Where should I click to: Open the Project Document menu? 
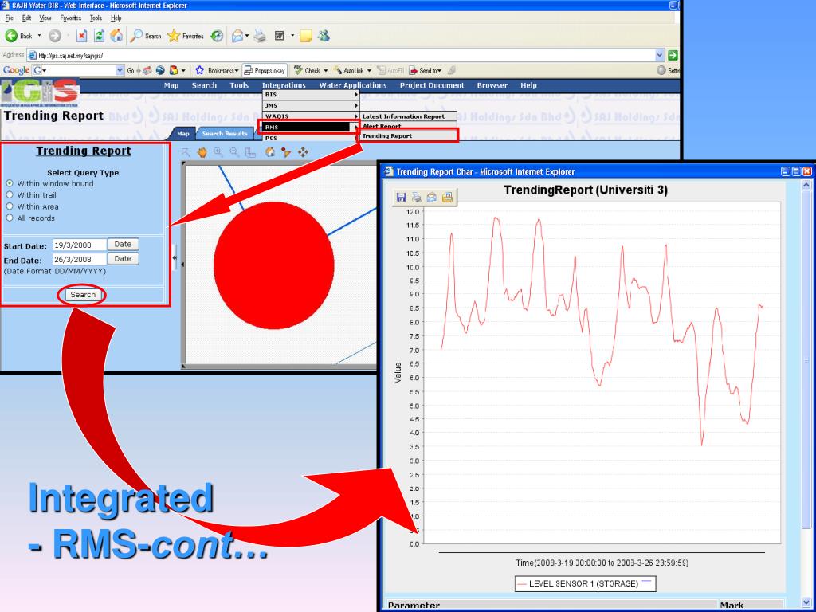[x=432, y=85]
